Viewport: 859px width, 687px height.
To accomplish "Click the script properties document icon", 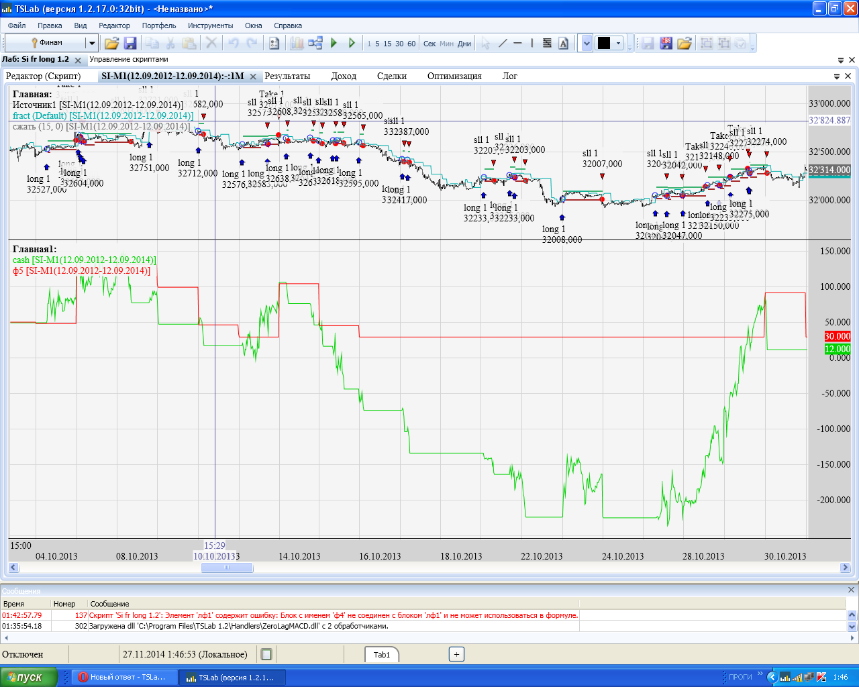I will point(274,44).
